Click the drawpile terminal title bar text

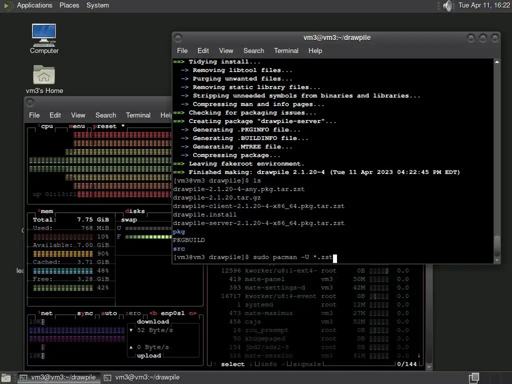(337, 37)
